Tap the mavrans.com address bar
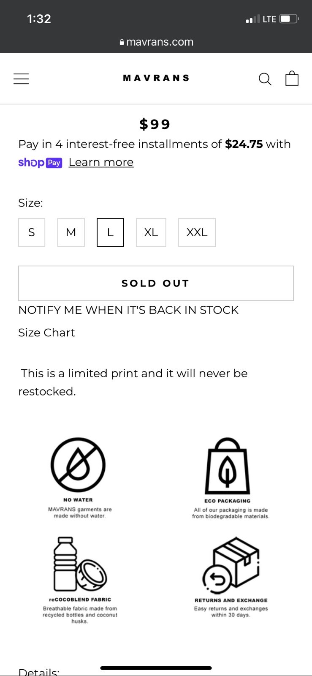312x676 pixels. click(x=156, y=42)
